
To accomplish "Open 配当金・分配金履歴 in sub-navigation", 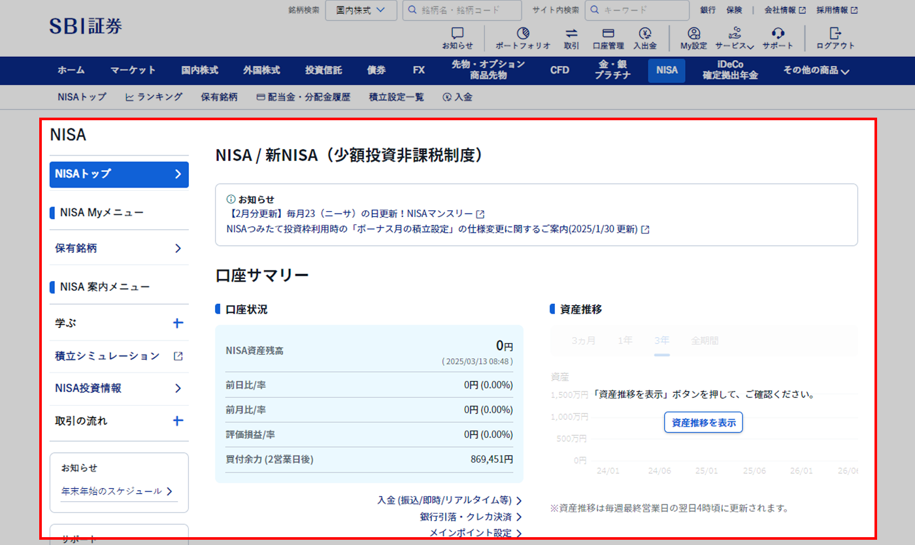I will [x=303, y=97].
